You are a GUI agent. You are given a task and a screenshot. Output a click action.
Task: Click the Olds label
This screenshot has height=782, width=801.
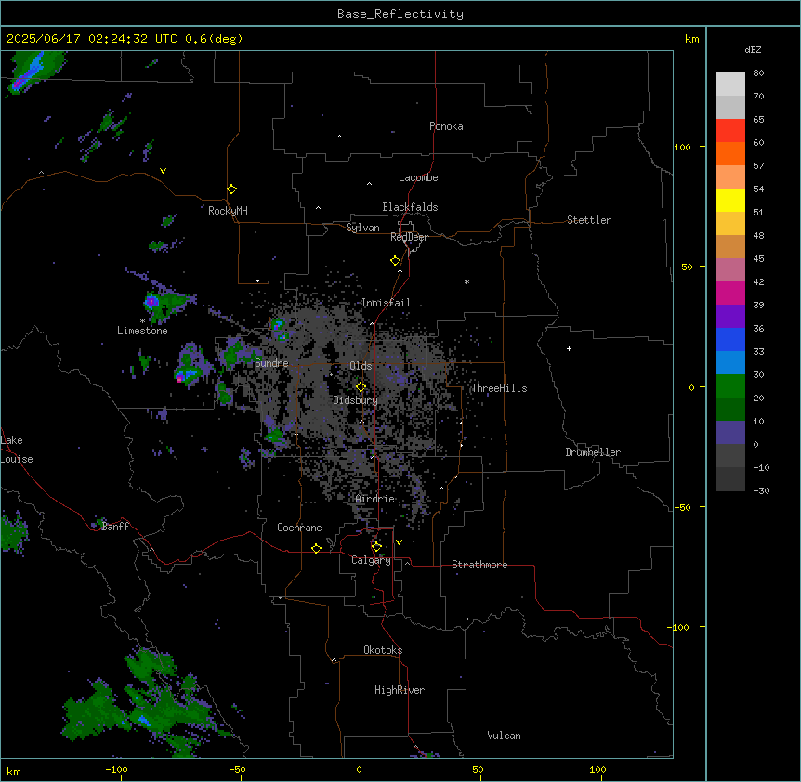click(x=361, y=366)
